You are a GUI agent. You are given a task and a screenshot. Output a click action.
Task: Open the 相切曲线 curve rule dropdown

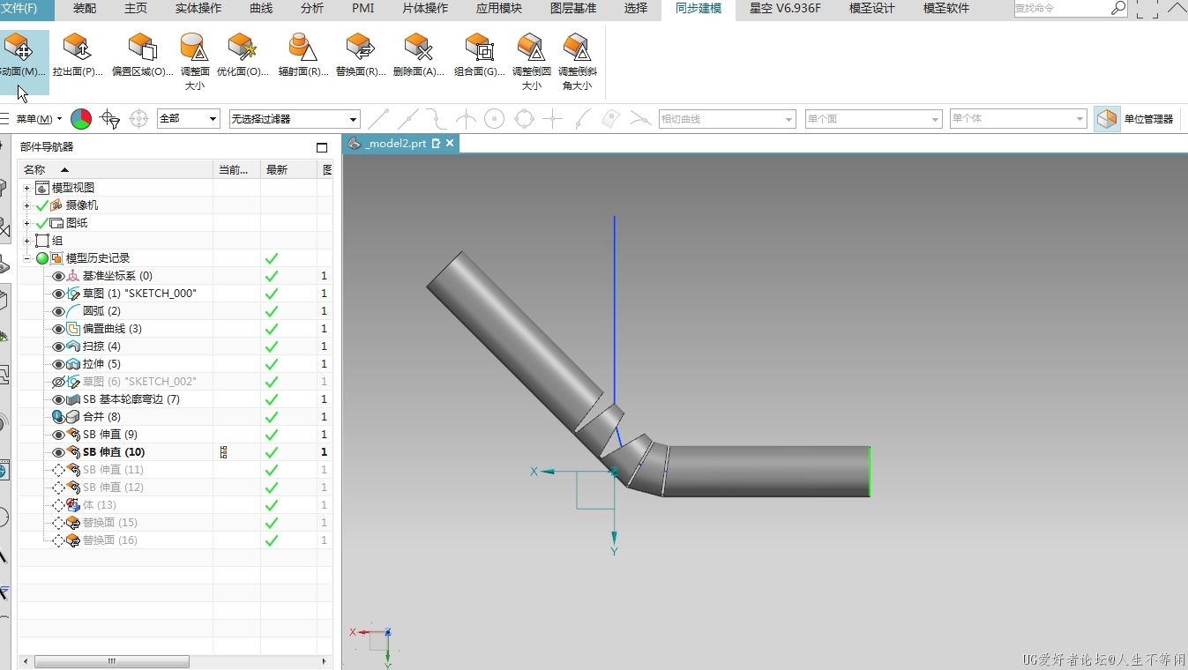coord(728,119)
